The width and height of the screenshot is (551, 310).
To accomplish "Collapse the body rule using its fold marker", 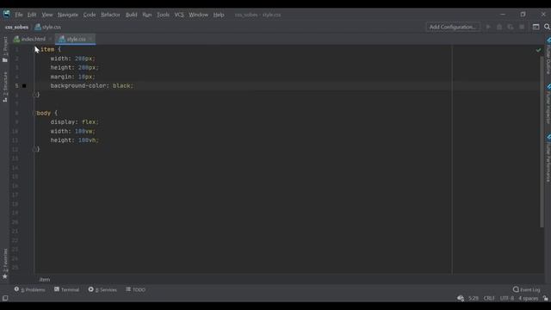I will (34, 113).
